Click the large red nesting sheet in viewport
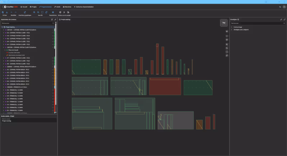 [165, 86]
